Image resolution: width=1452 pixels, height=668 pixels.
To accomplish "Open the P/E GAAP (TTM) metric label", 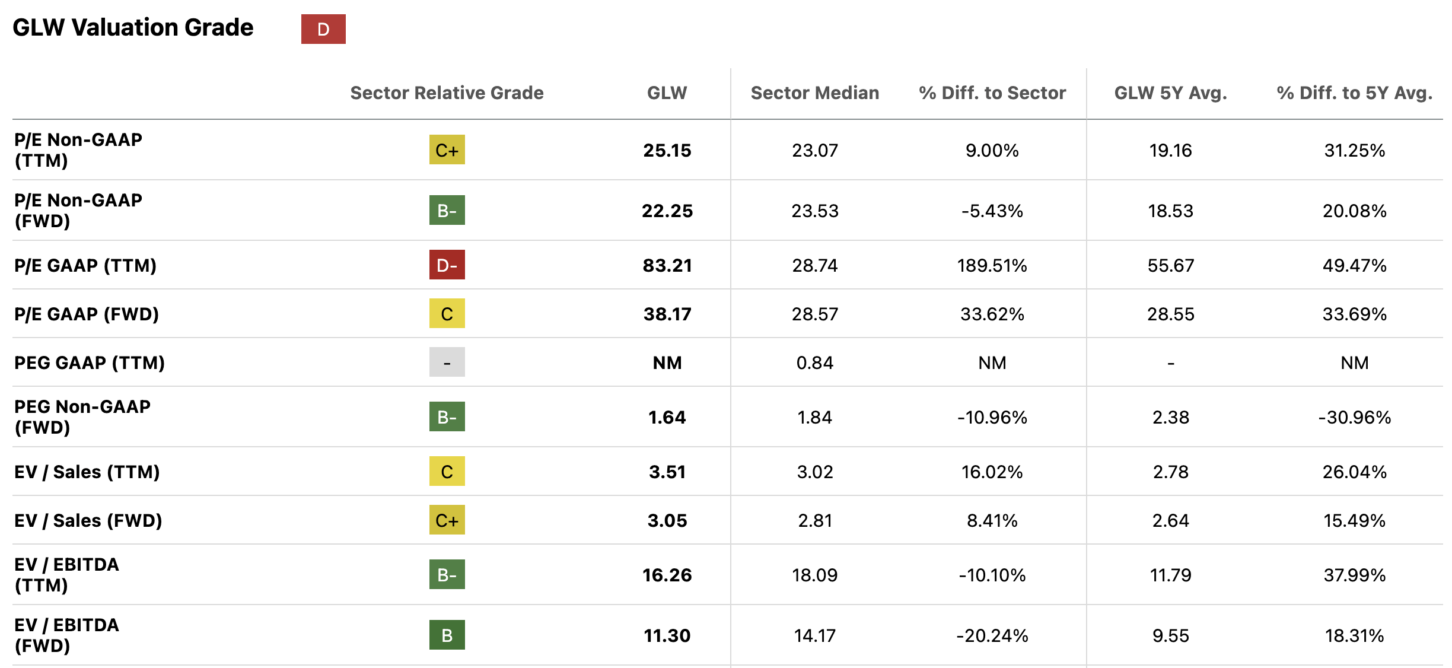I will (x=85, y=265).
